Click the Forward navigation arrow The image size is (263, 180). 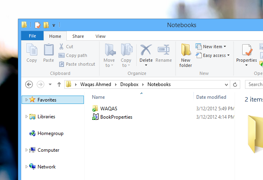[40, 84]
